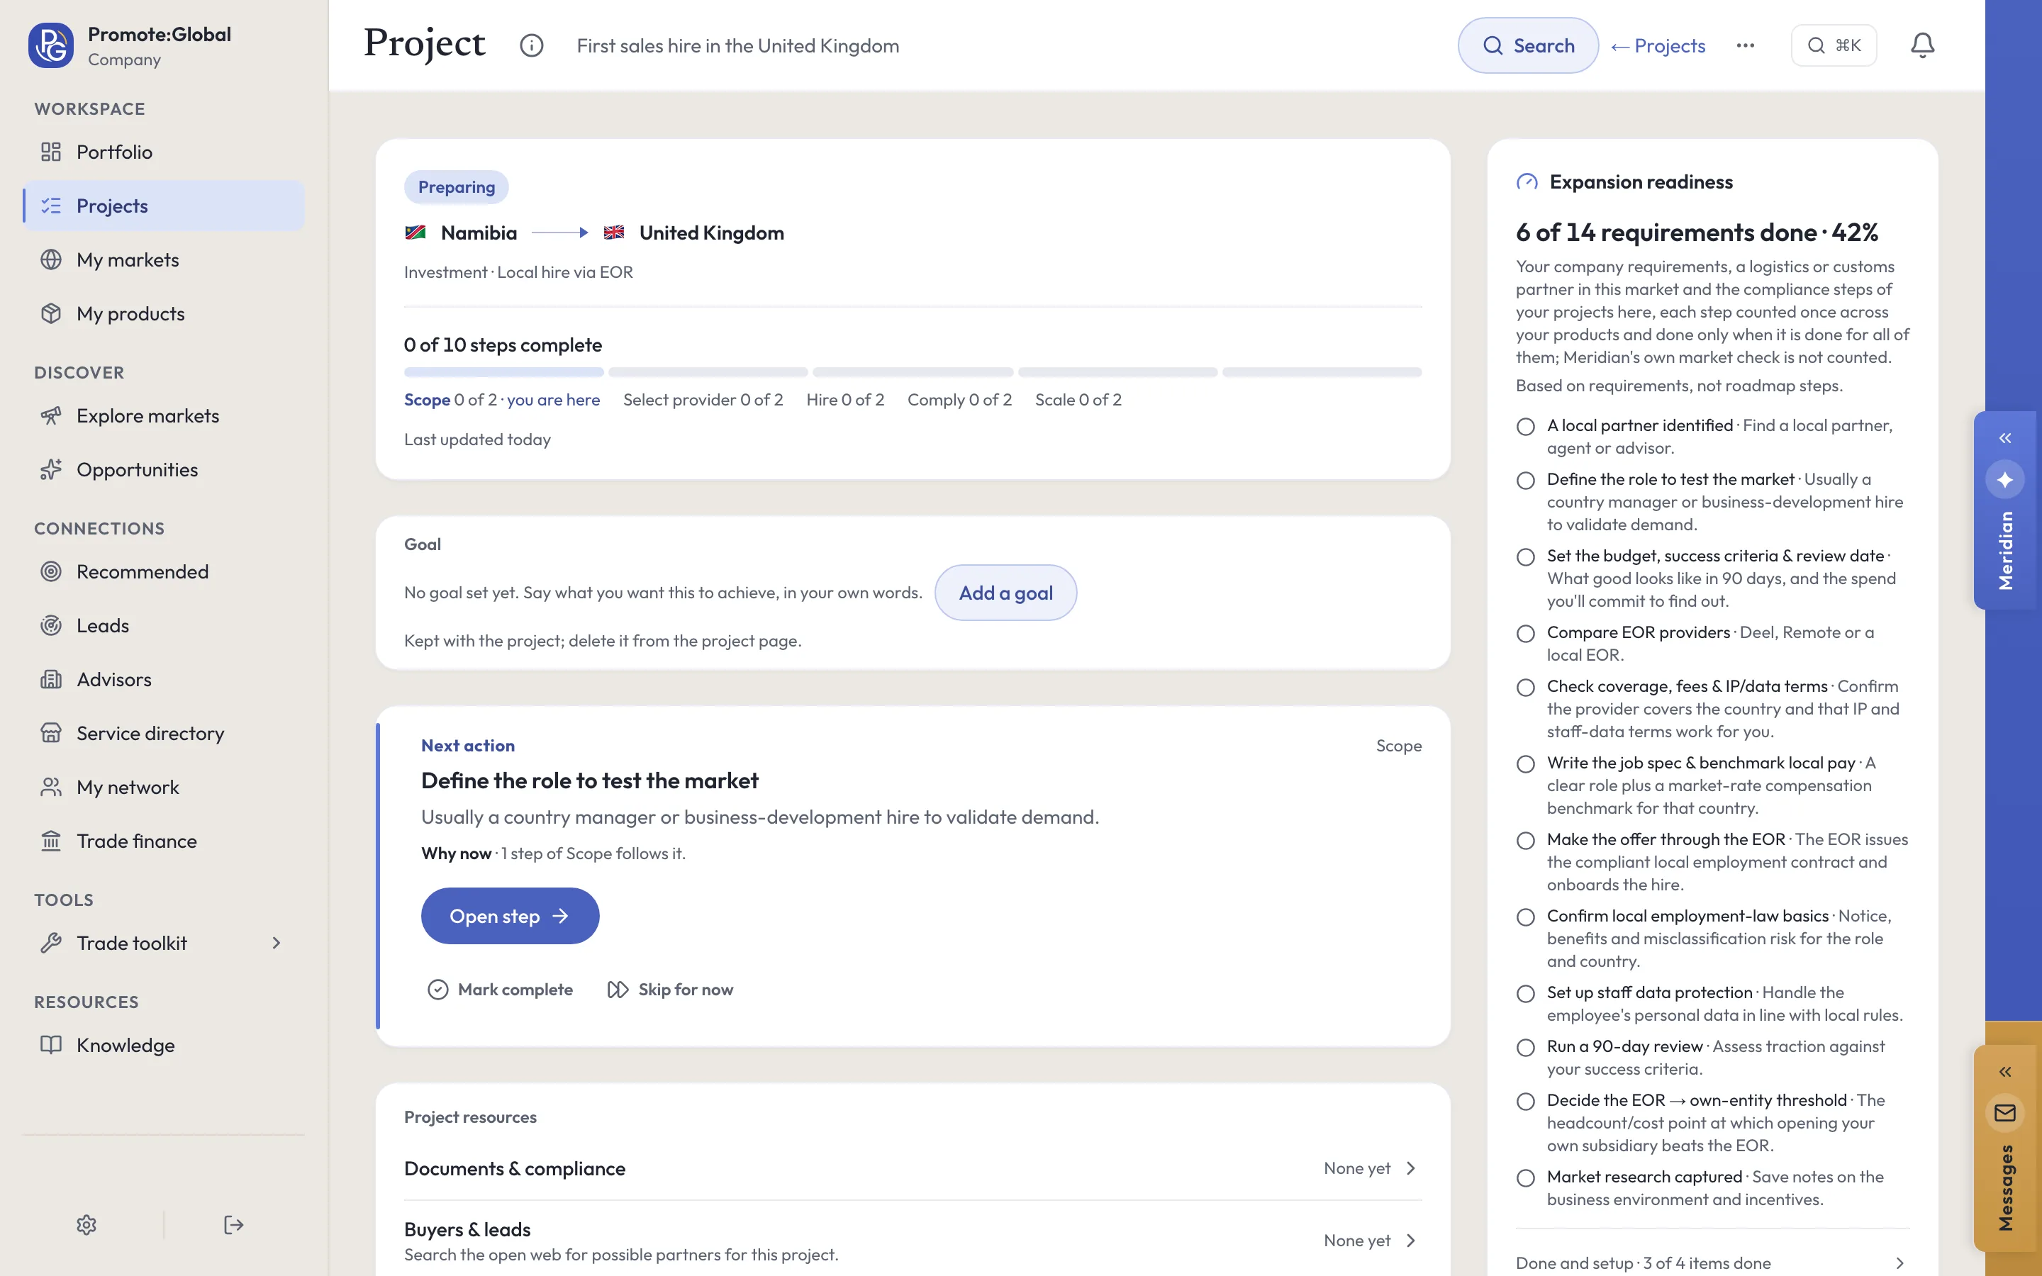Tick 'A local partner identified' requirement circle
The height and width of the screenshot is (1276, 2042).
(1526, 426)
